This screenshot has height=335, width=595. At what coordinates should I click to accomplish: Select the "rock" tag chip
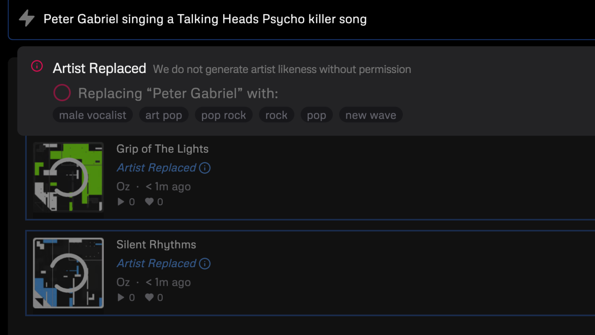point(276,115)
